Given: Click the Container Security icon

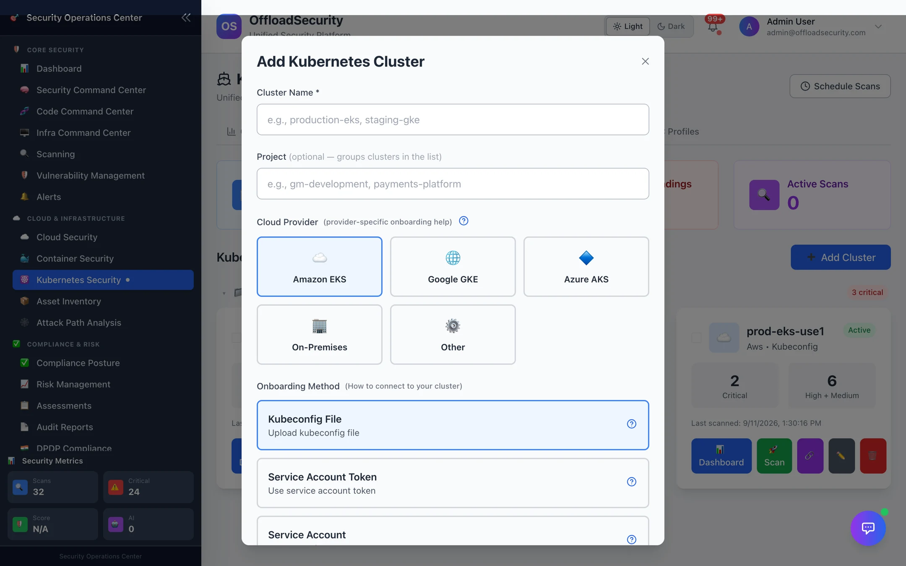Looking at the screenshot, I should [25, 258].
